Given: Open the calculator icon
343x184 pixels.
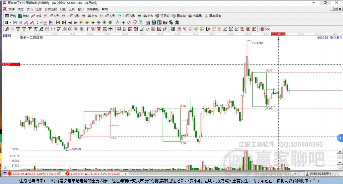Looking at the screenshot, I should (x=153, y=22).
